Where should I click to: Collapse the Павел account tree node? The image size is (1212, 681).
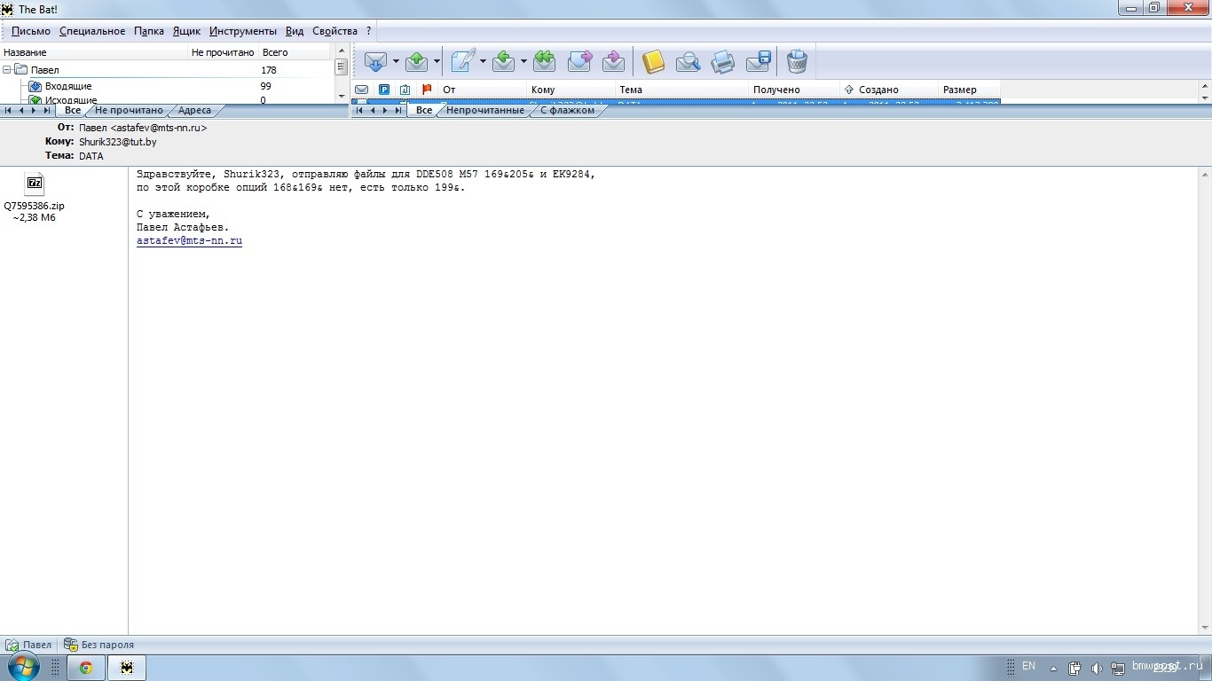[7, 70]
